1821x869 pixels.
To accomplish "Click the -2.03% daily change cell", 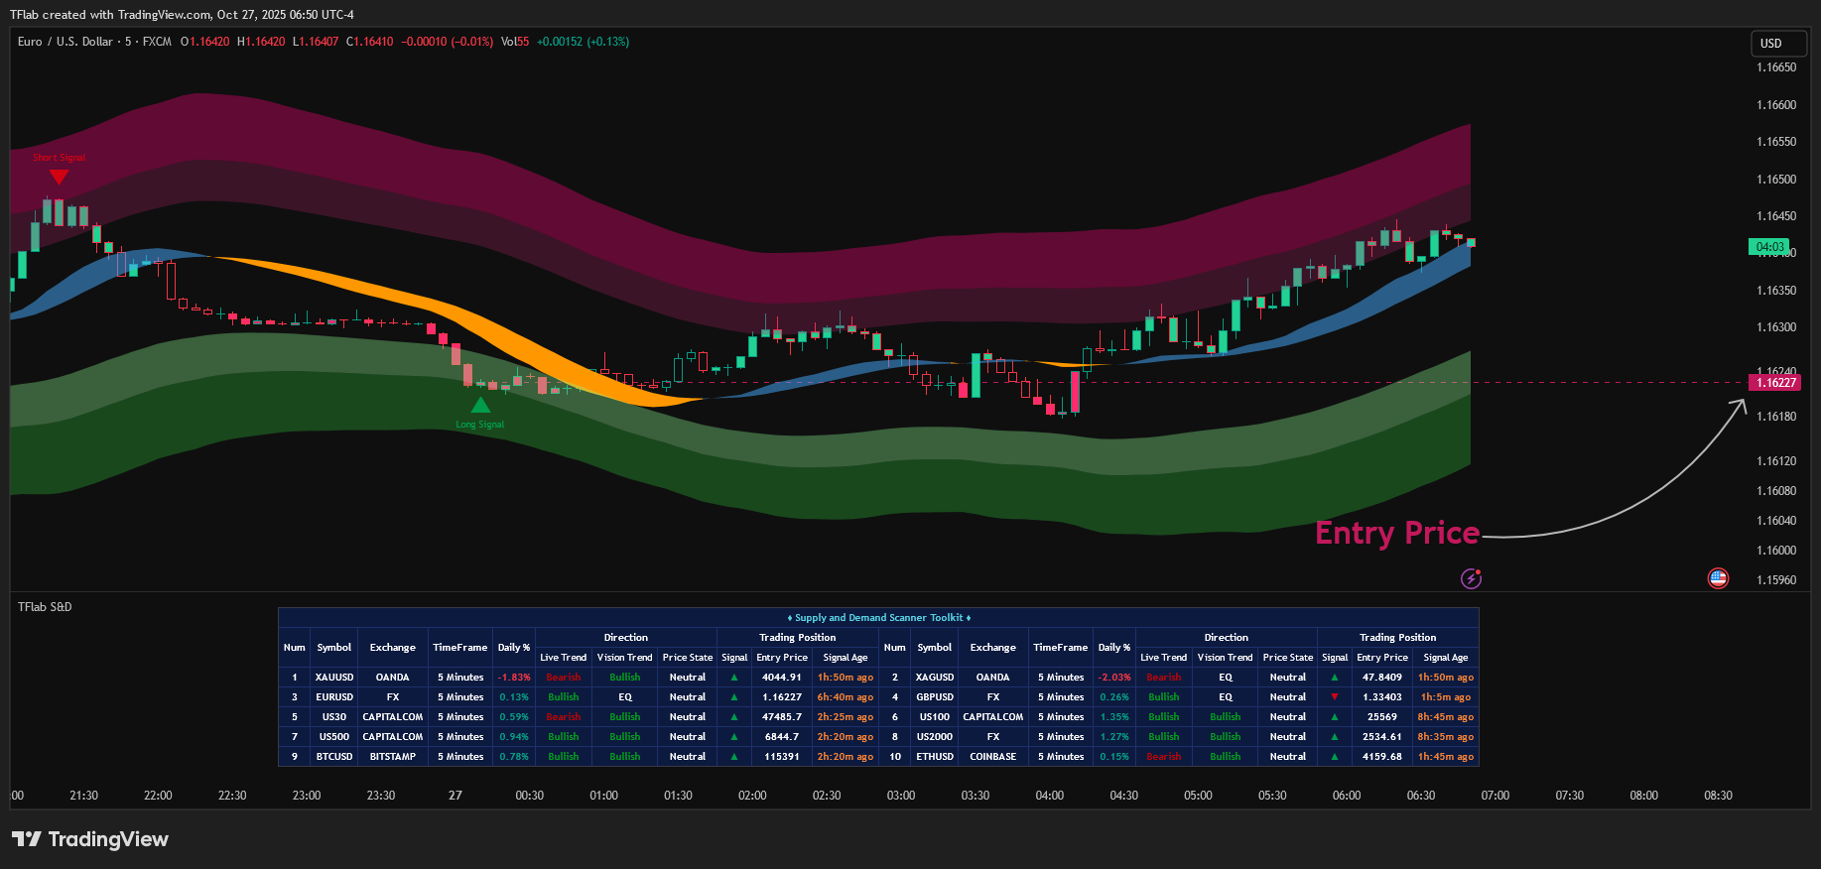I will [1114, 678].
